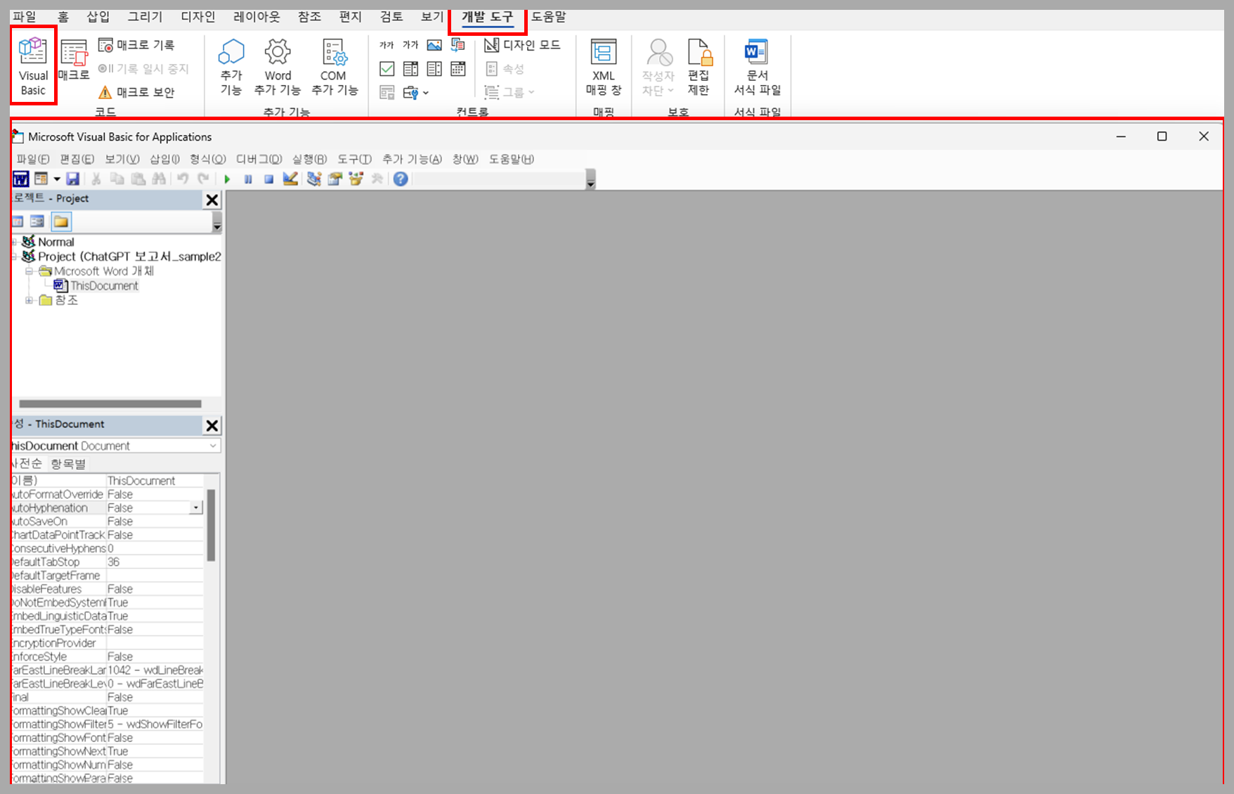Click the DefaultTabStop value 36
Viewport: 1234px width, 794px height.
click(155, 562)
